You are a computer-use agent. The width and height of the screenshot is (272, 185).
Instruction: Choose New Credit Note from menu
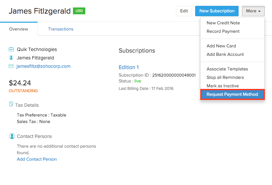(x=223, y=23)
